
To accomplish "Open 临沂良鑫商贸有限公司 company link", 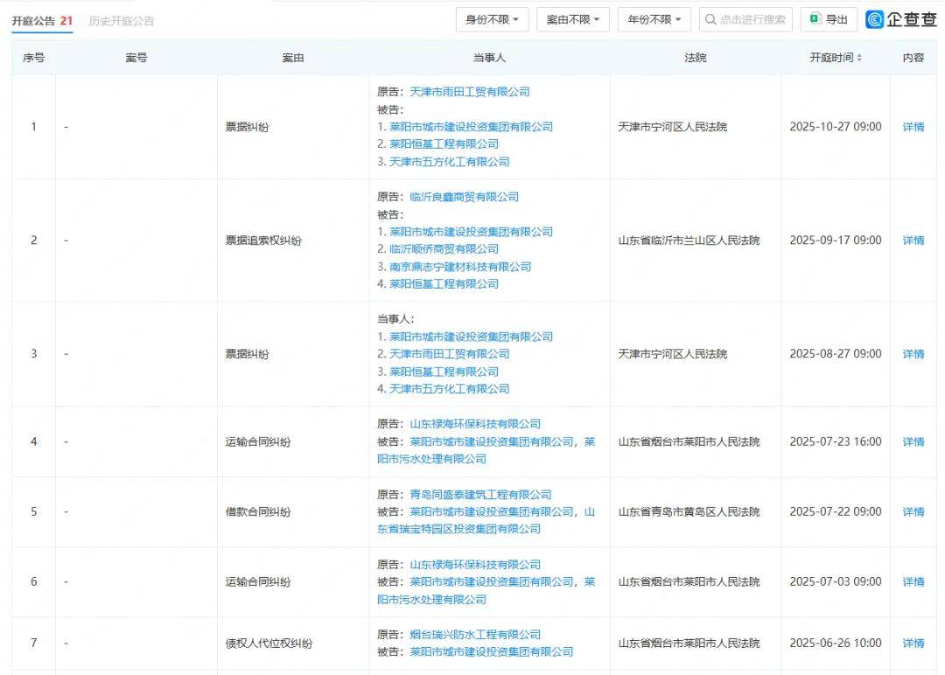I will pos(464,197).
